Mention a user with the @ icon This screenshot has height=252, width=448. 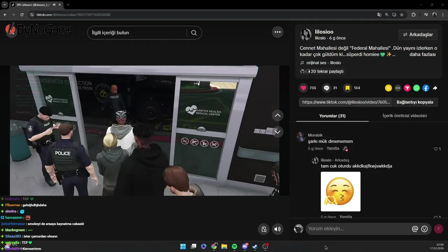pyautogui.click(x=415, y=229)
